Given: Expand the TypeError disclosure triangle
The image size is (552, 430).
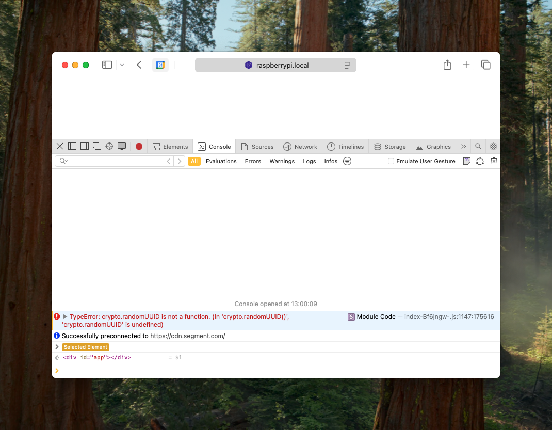Looking at the screenshot, I should 66,317.
